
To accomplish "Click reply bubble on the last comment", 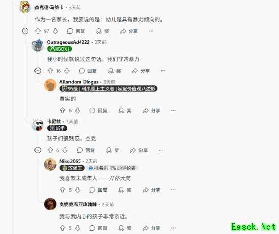I will click(x=92, y=228).
